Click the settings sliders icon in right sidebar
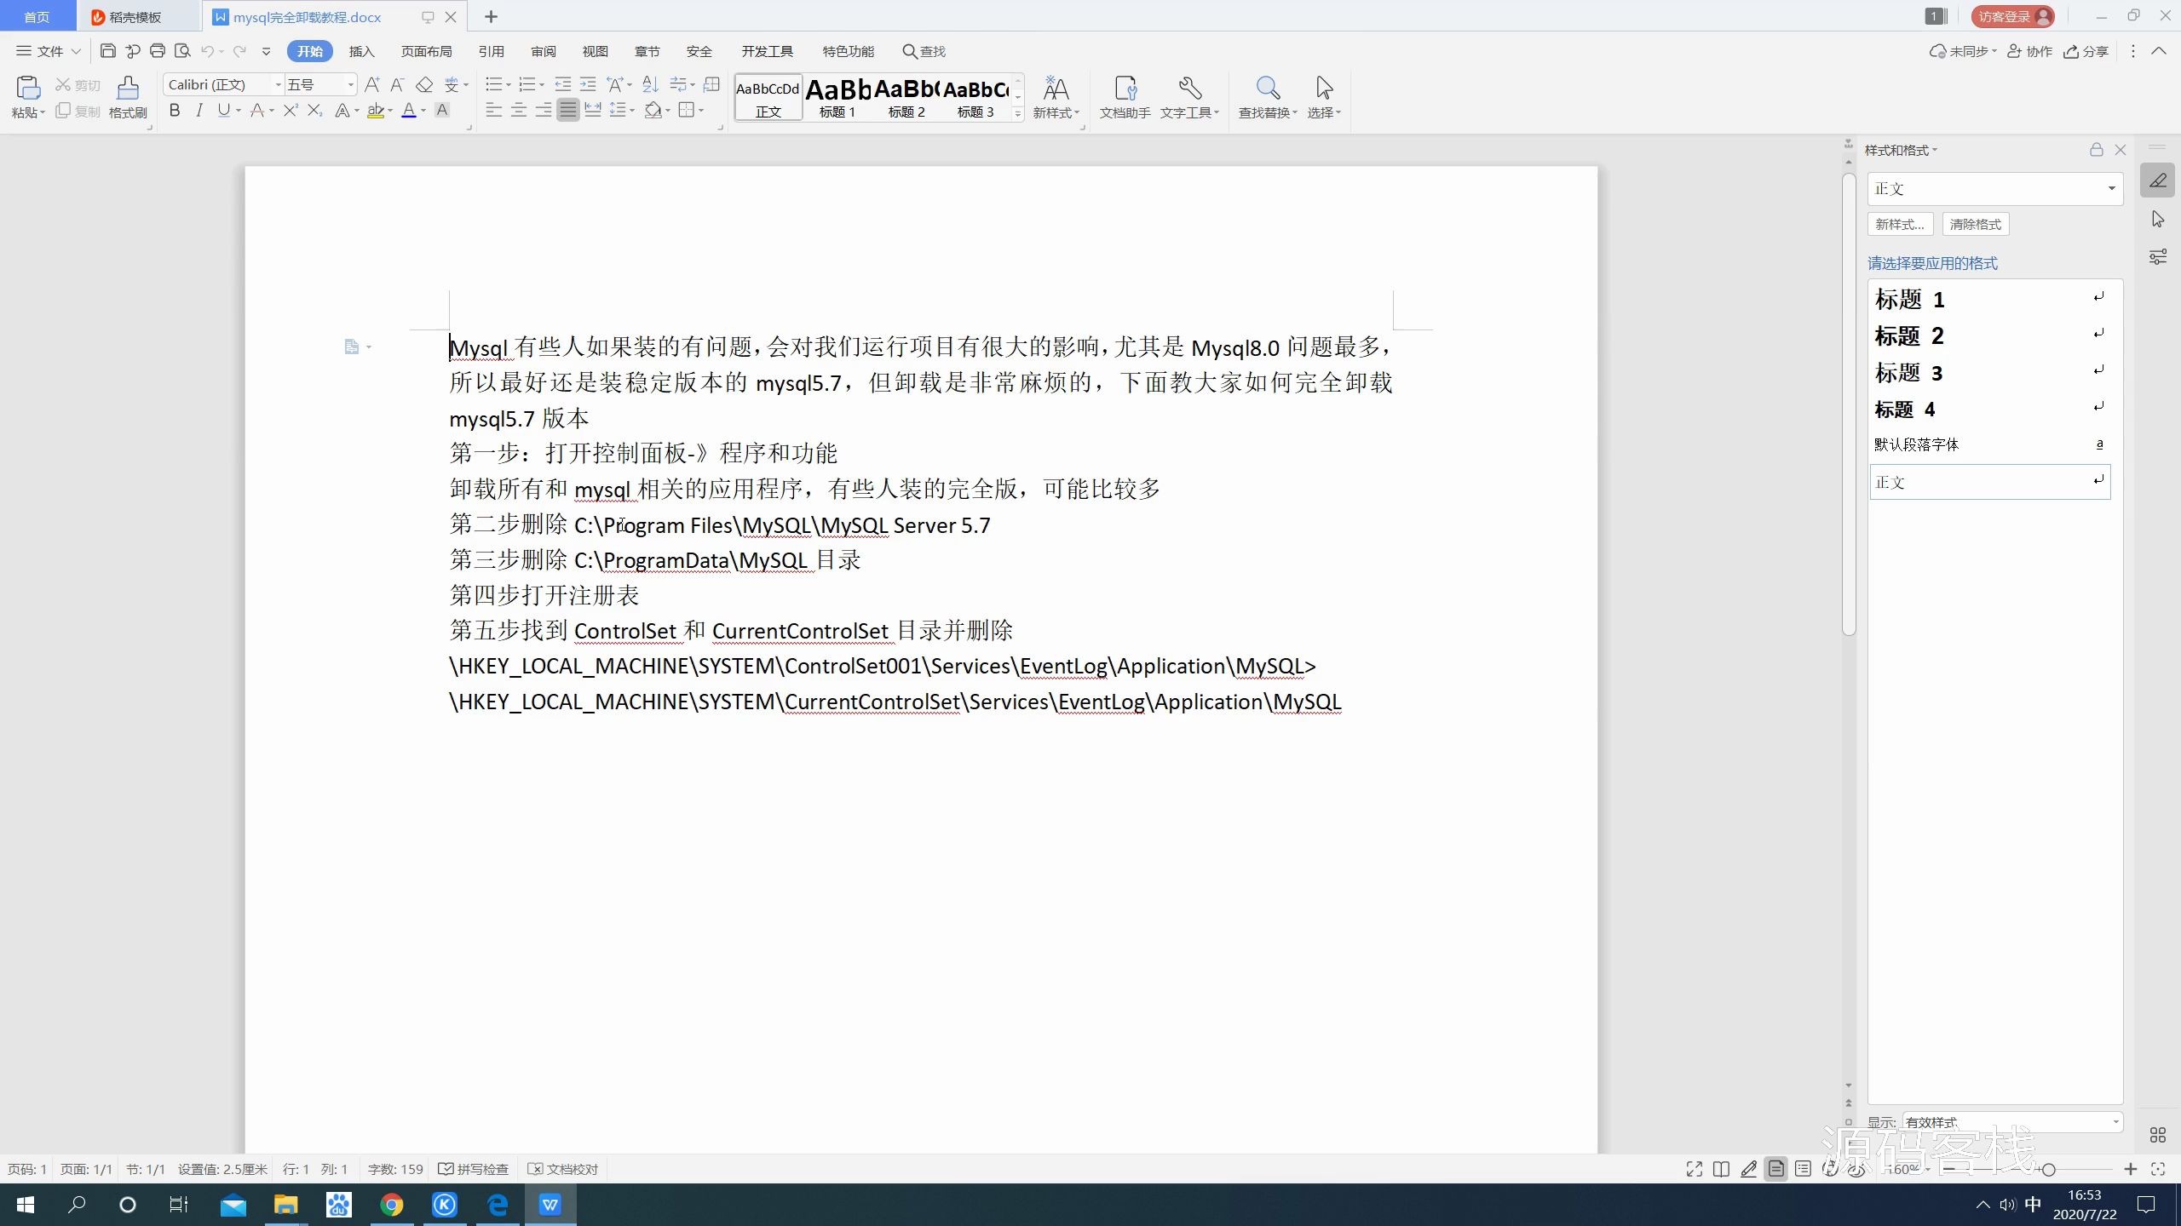This screenshot has height=1226, width=2181. [x=2158, y=257]
